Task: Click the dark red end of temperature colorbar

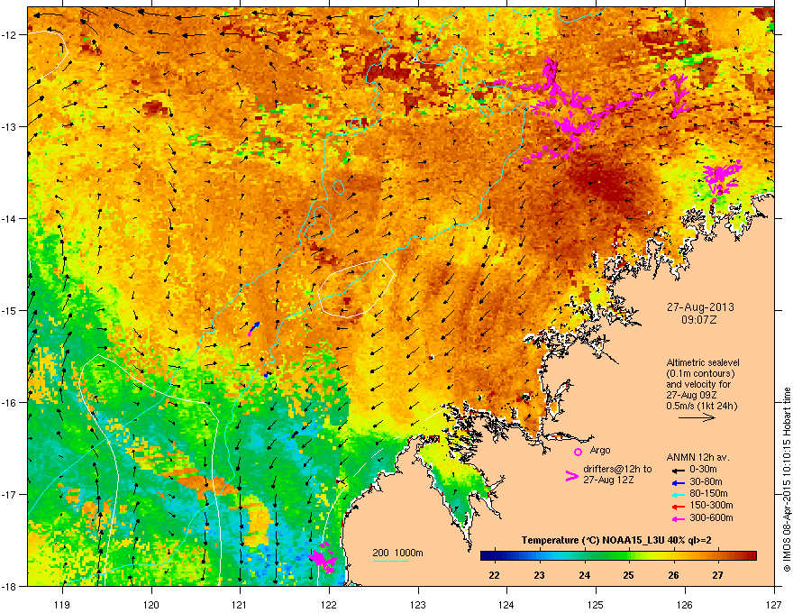Action: [751, 556]
